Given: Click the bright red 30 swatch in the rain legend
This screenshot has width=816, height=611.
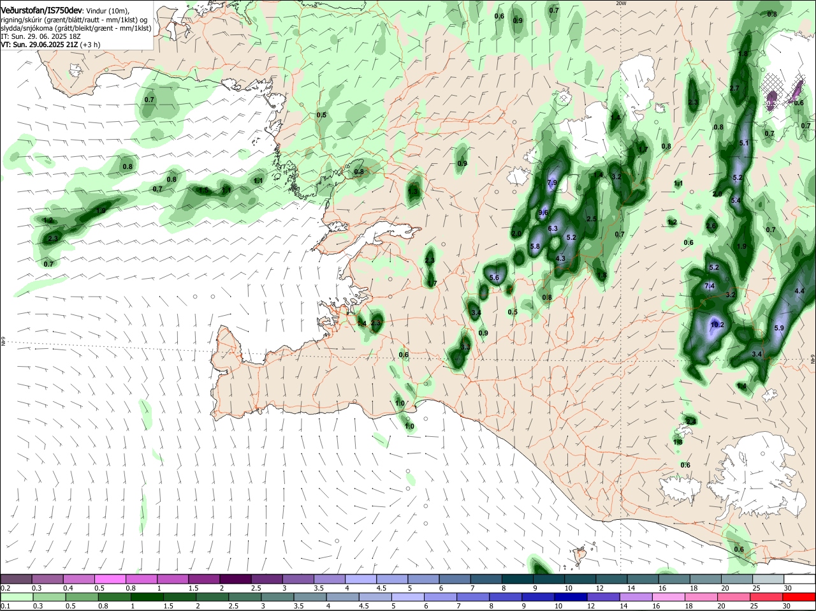Looking at the screenshot, I should click(x=800, y=596).
